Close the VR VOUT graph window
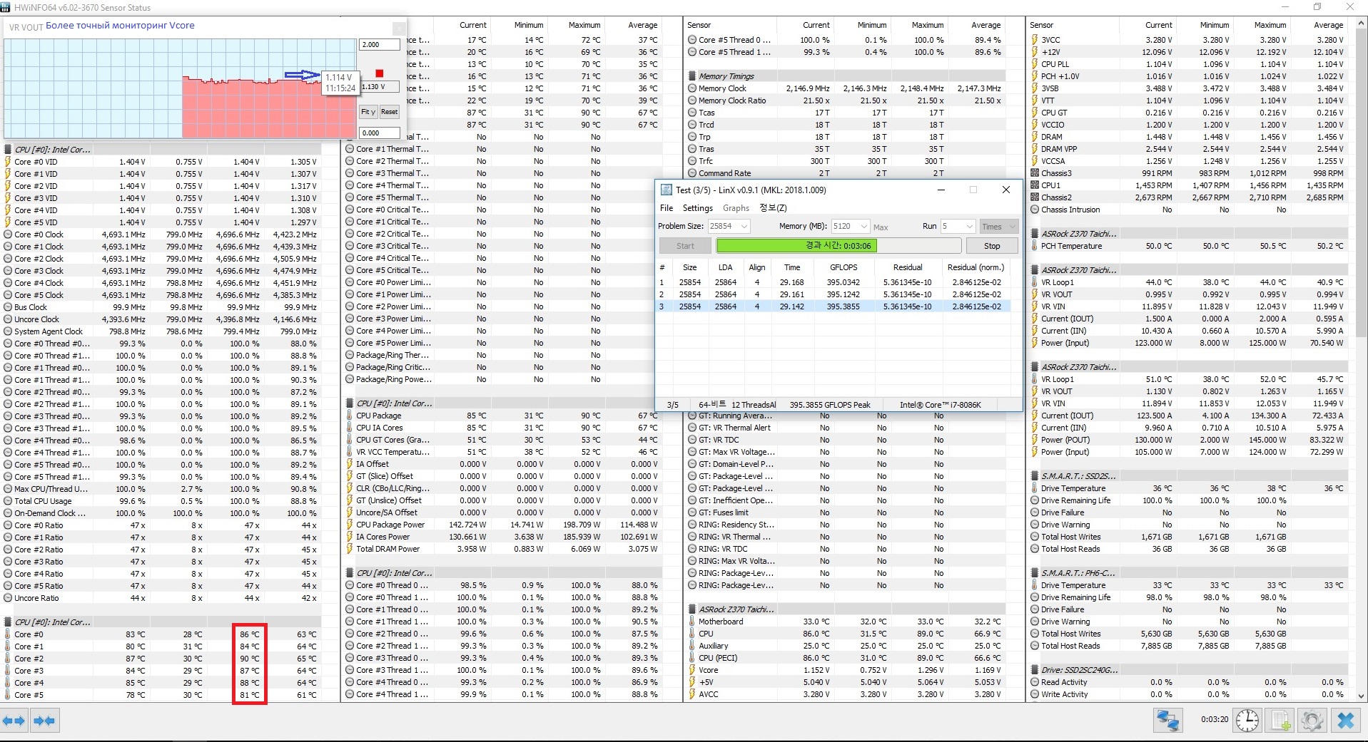The height and width of the screenshot is (742, 1368). pos(399,29)
